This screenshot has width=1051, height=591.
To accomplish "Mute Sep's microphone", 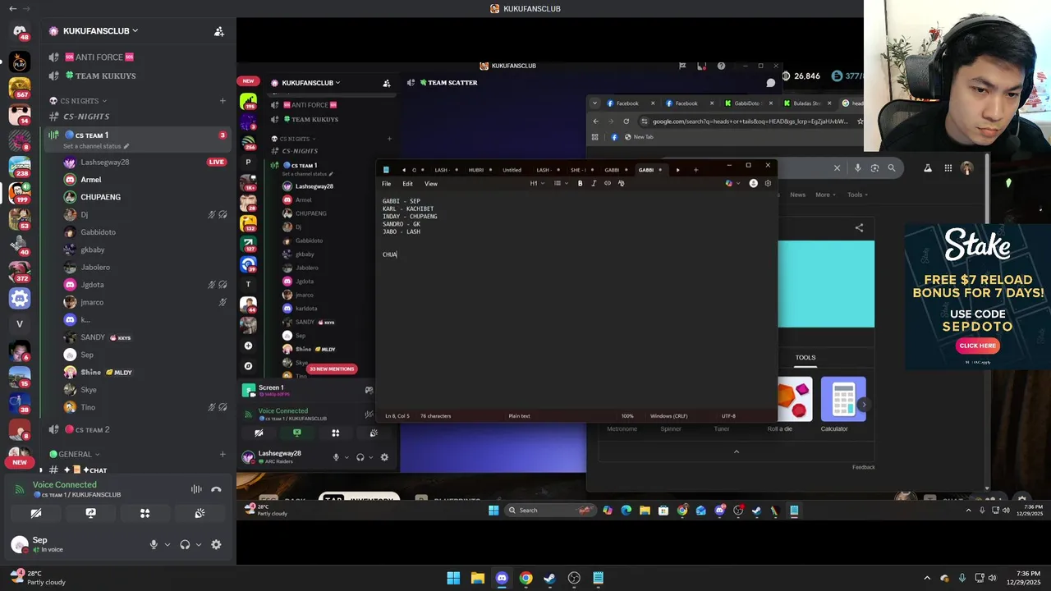I will 154,544.
